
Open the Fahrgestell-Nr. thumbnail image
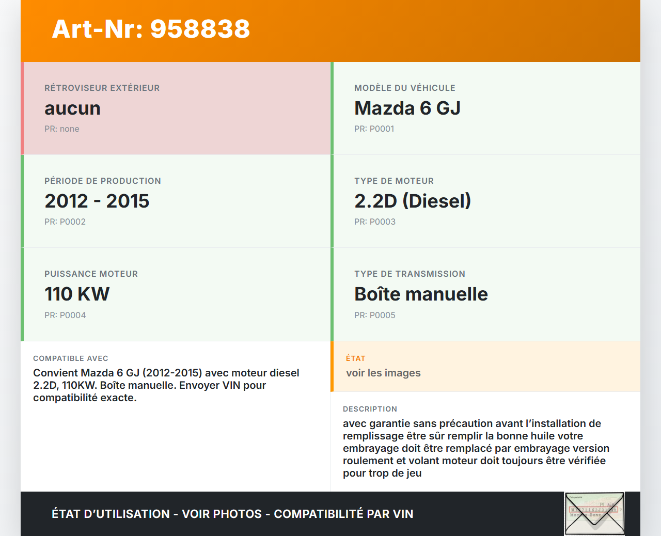pyautogui.click(x=594, y=513)
